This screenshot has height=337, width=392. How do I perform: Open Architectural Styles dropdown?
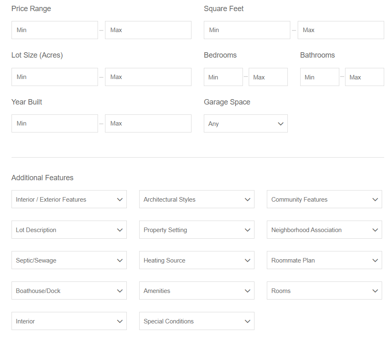click(197, 199)
